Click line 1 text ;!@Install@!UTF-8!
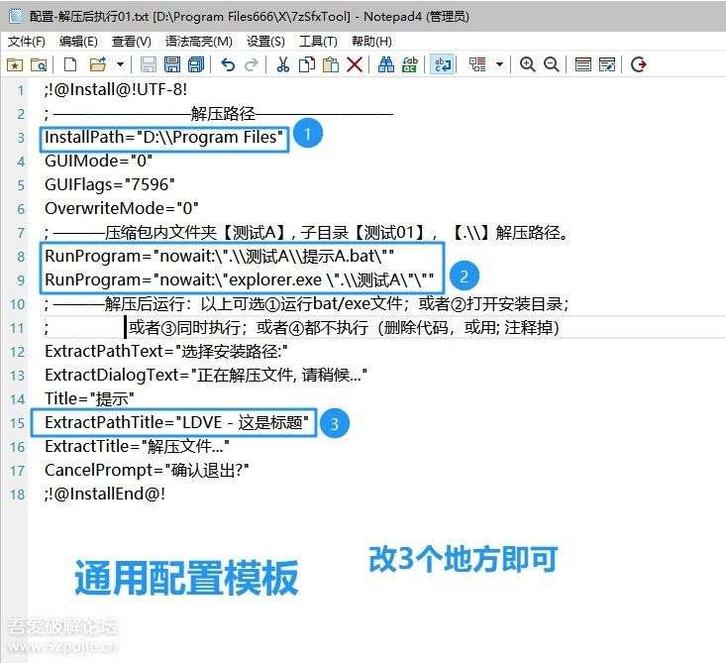The height and width of the screenshot is (663, 726). coord(116,89)
